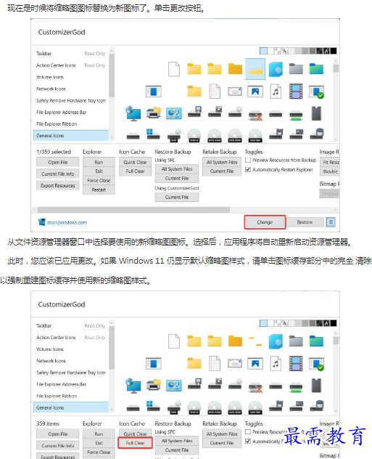Select the DVD-ROM disc icon in lower screenshot
This screenshot has height=459, width=372.
tap(235, 407)
